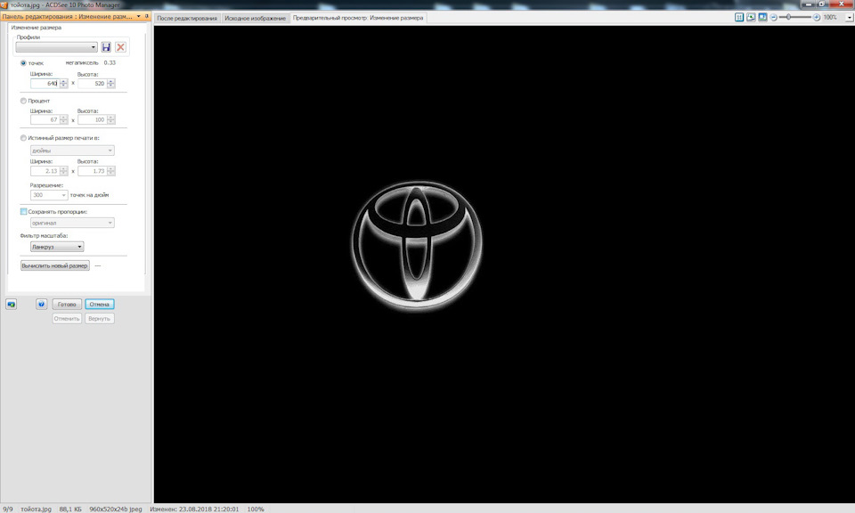Click the blue screen icon left of zoom-out
The height and width of the screenshot is (513, 855).
[762, 18]
